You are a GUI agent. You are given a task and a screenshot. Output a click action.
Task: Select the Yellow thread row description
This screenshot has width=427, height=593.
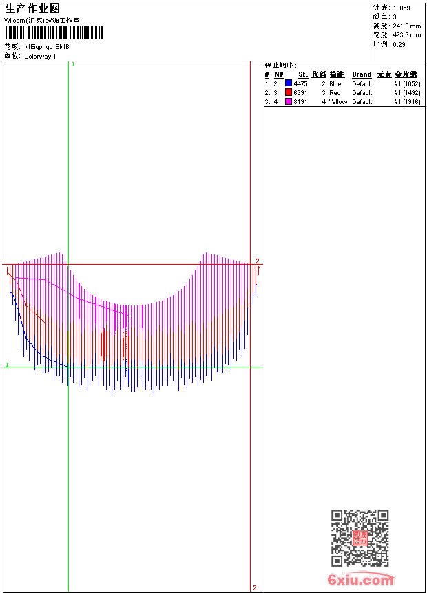coord(337,101)
